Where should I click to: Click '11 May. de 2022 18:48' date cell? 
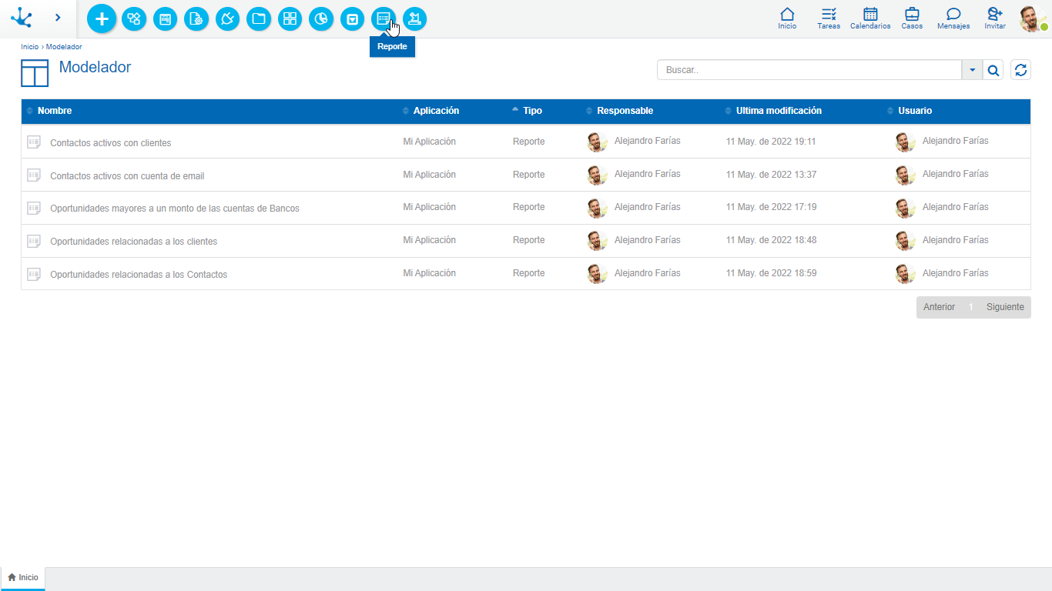click(x=771, y=240)
